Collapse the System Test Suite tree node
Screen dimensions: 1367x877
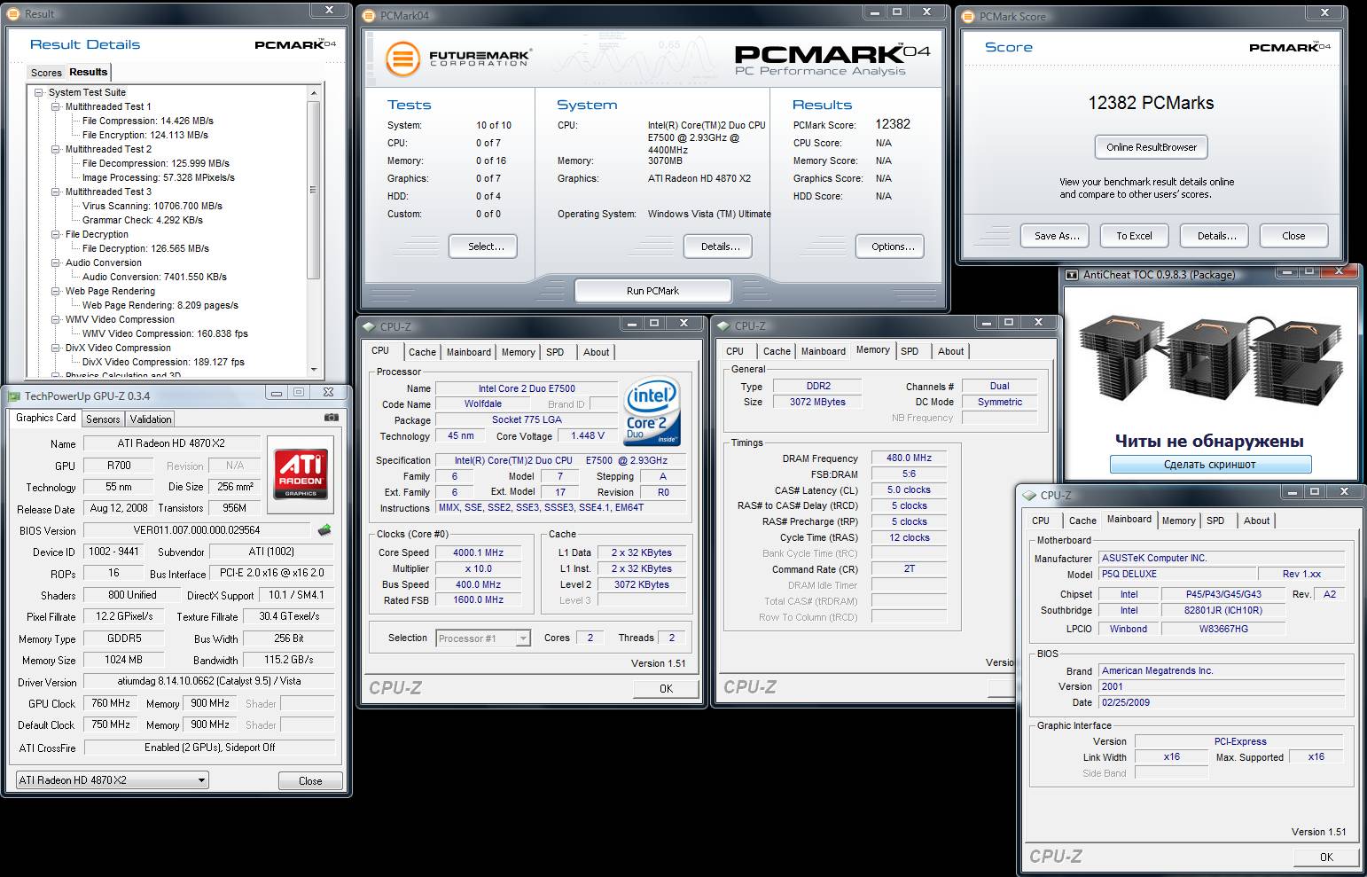point(39,92)
